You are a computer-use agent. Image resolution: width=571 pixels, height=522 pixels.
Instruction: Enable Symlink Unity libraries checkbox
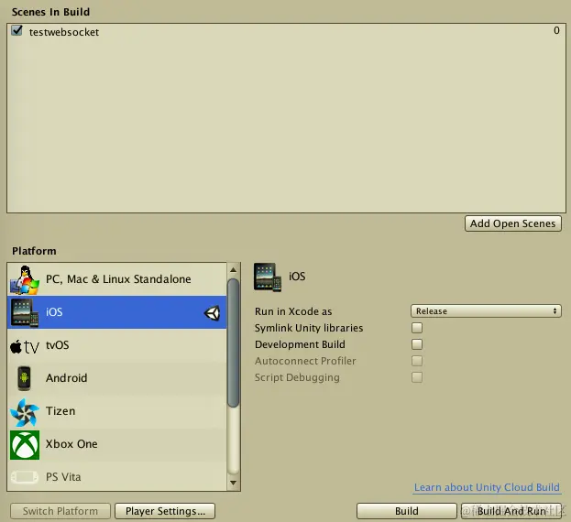pyautogui.click(x=417, y=328)
